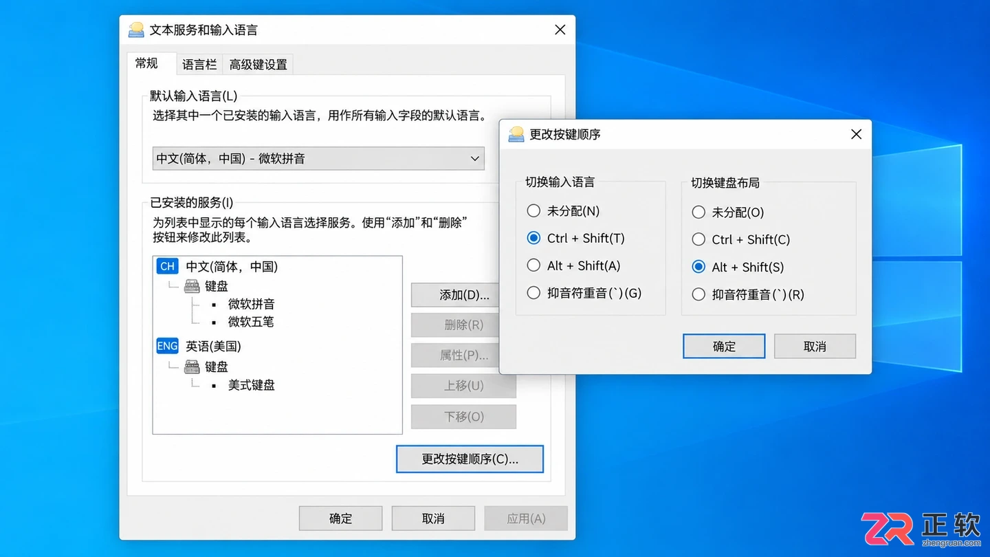Screen dimensions: 990x557
Task: Click the 文本服务和输入语言 title bar icon
Action: point(136,30)
